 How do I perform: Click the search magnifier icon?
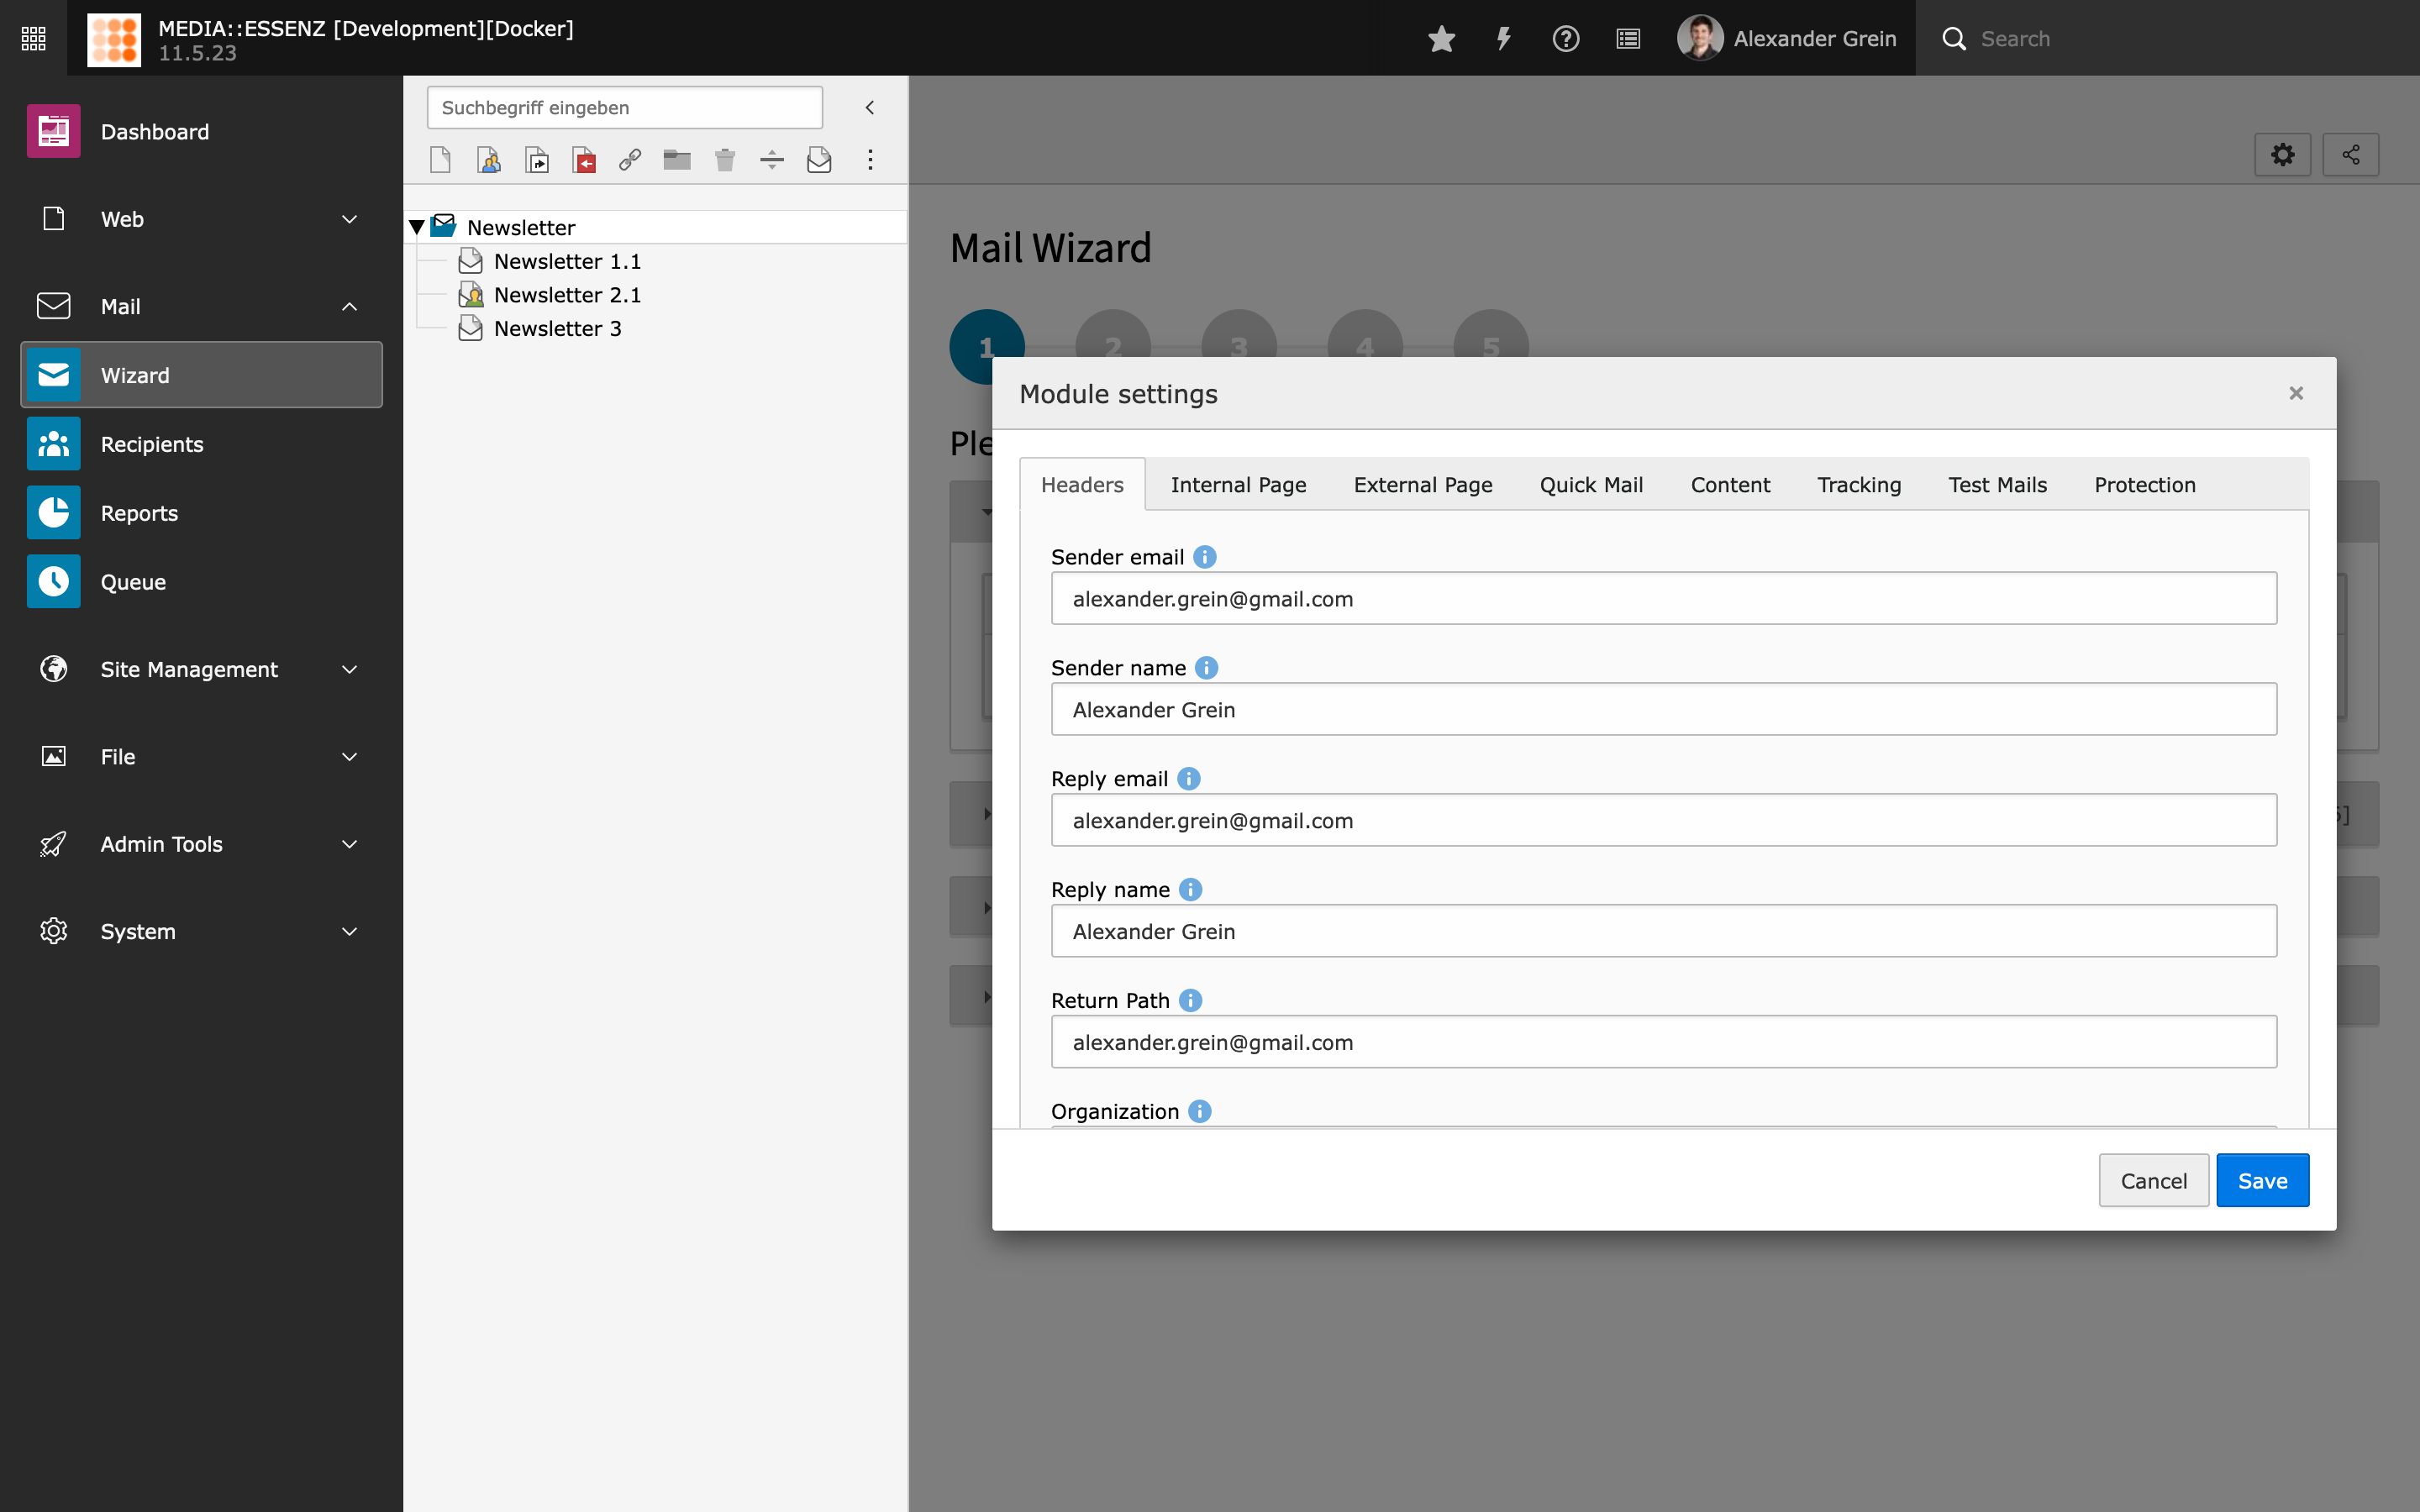1953,39
